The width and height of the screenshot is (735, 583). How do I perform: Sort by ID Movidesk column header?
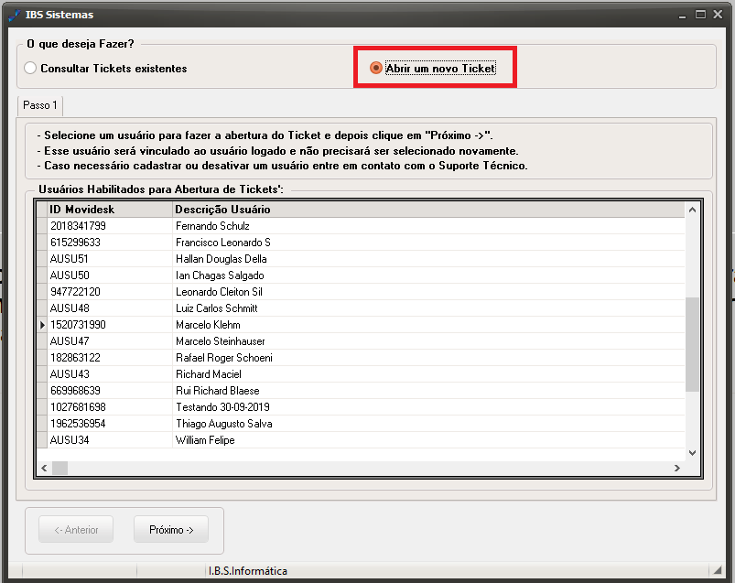tap(110, 210)
